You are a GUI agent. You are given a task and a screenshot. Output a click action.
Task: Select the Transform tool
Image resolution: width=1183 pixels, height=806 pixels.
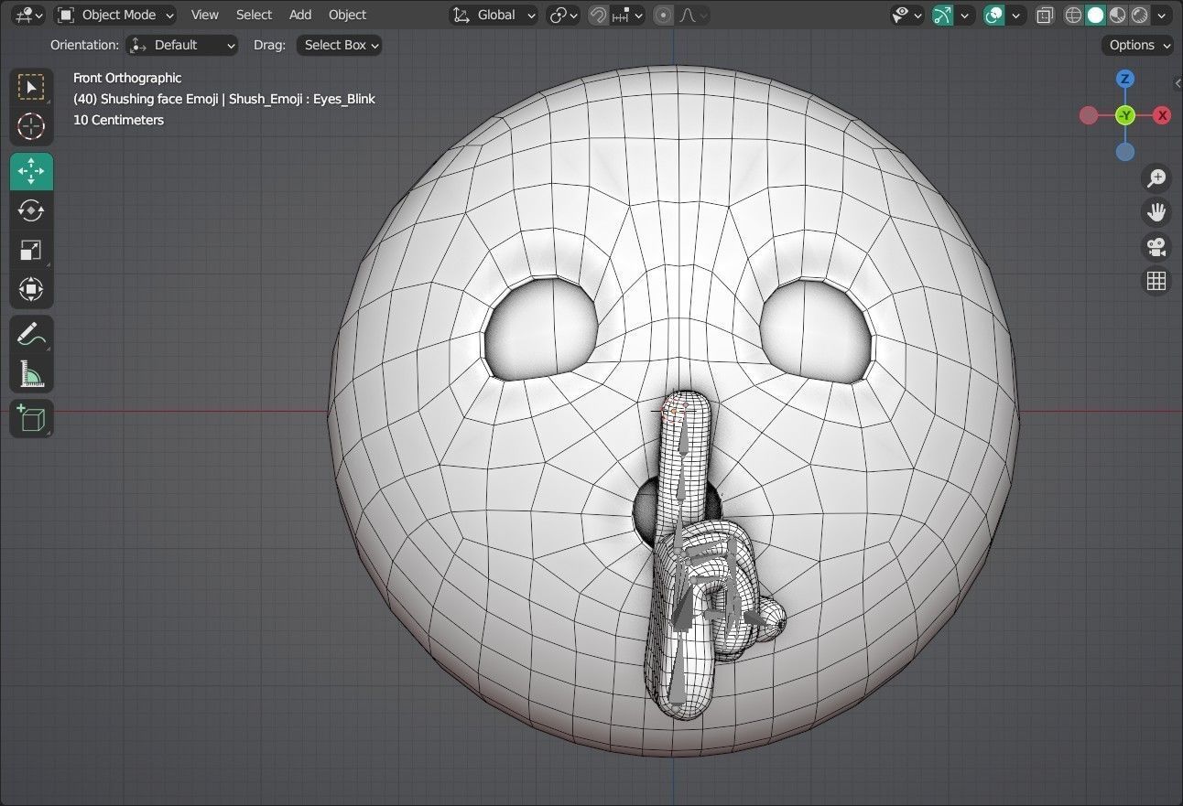31,289
